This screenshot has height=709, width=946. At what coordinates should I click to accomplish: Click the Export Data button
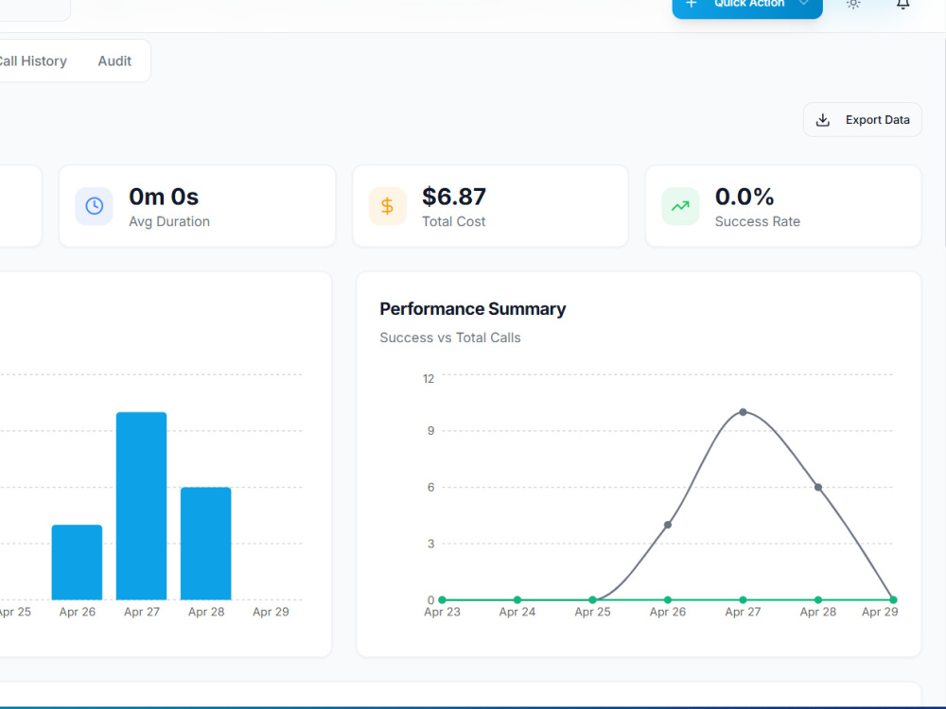point(862,119)
